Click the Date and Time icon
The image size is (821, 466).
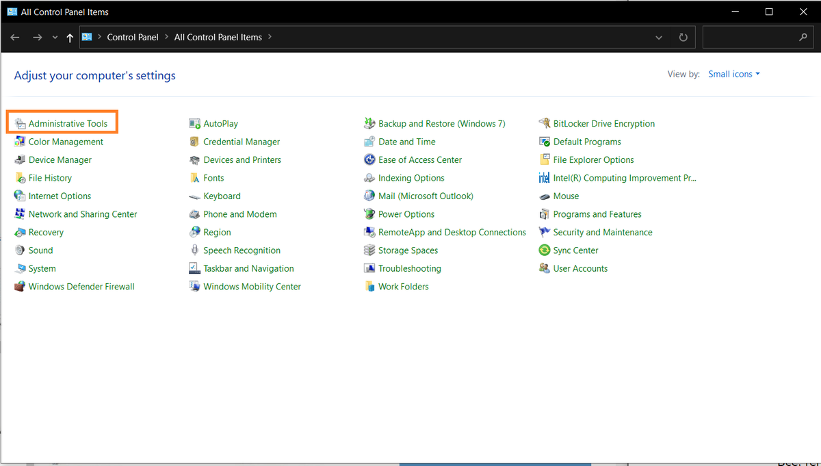click(x=369, y=142)
